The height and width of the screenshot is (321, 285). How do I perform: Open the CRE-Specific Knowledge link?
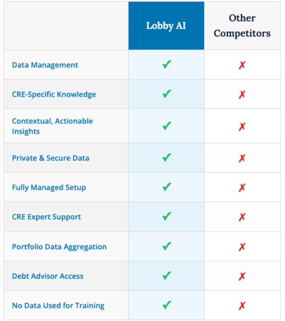coord(54,94)
